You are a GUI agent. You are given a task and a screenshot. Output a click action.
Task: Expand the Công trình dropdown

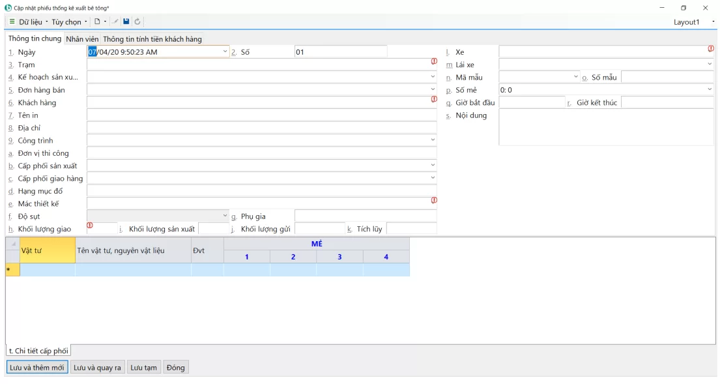click(x=433, y=140)
